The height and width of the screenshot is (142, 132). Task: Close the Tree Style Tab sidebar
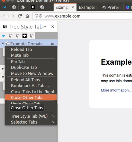point(53,27)
